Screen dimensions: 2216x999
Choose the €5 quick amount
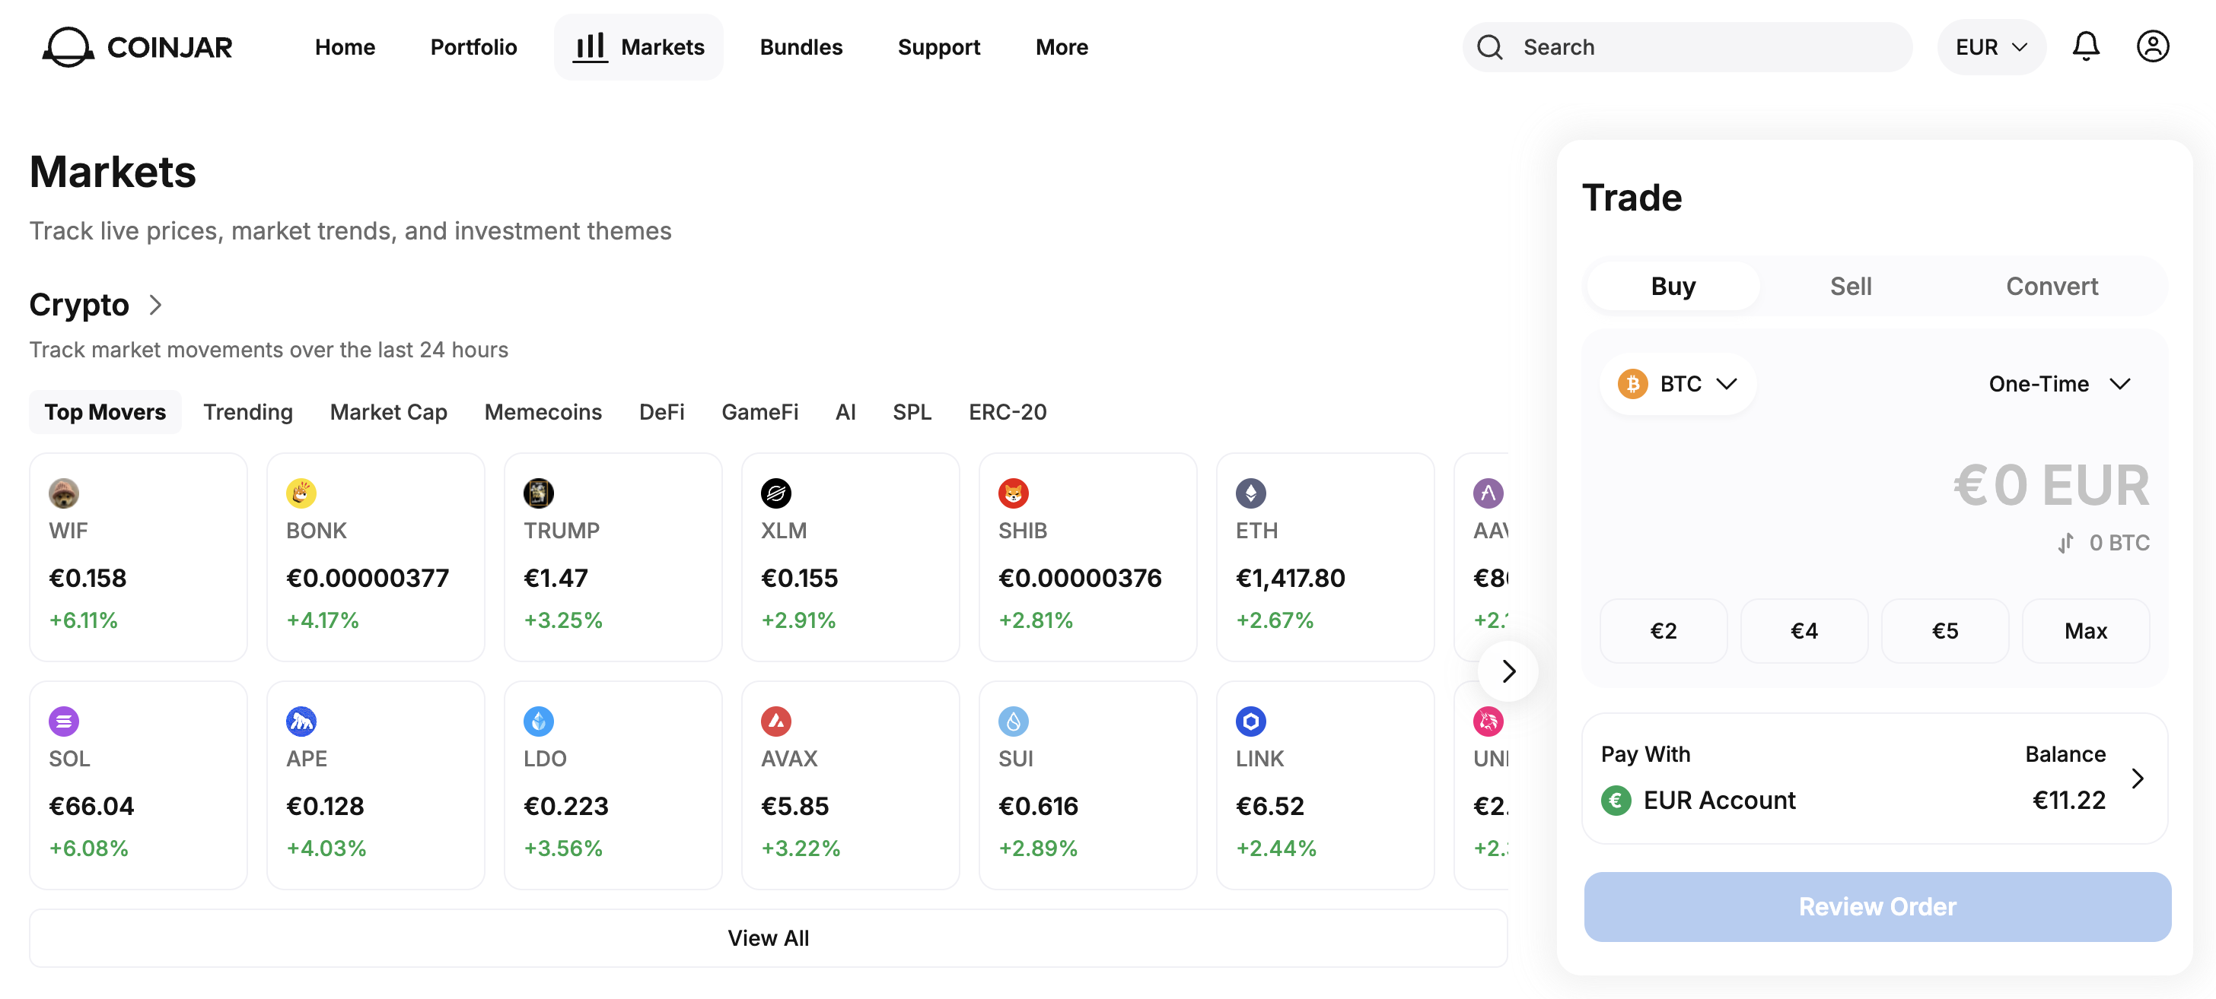click(1945, 631)
